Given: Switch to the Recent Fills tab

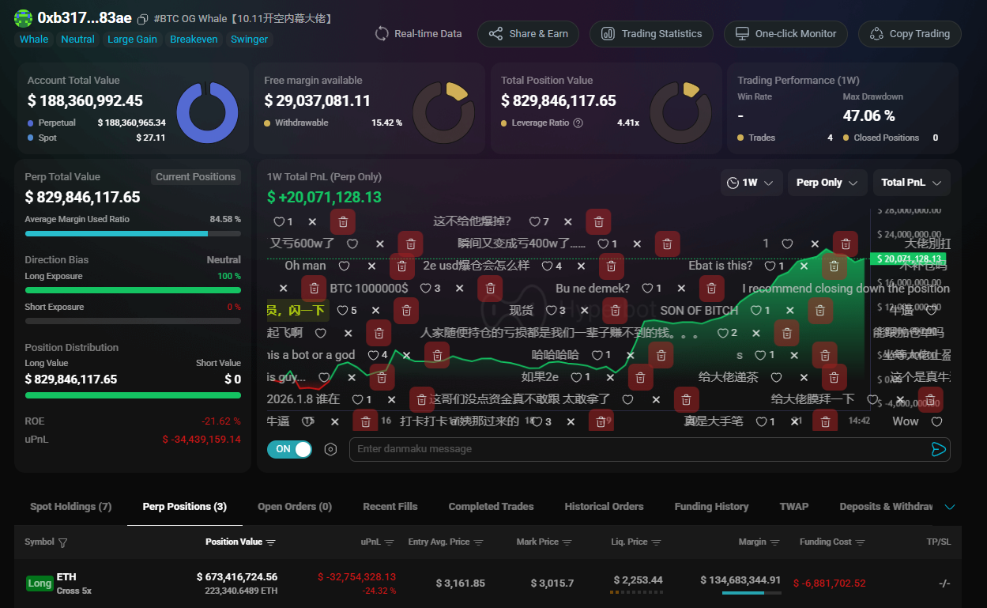Looking at the screenshot, I should click(x=390, y=507).
